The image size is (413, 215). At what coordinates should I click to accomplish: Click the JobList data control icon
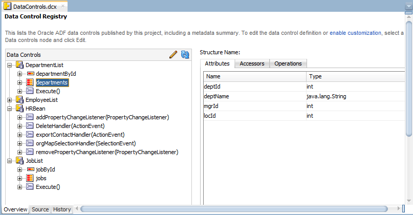point(20,161)
